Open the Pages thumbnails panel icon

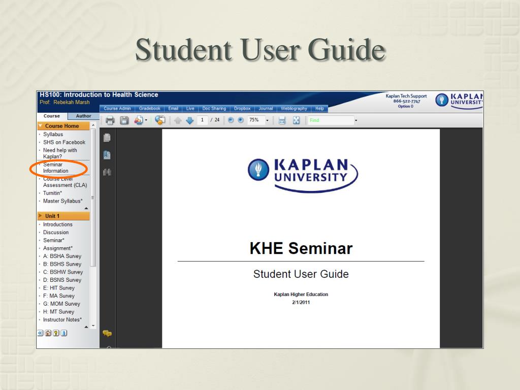click(107, 138)
